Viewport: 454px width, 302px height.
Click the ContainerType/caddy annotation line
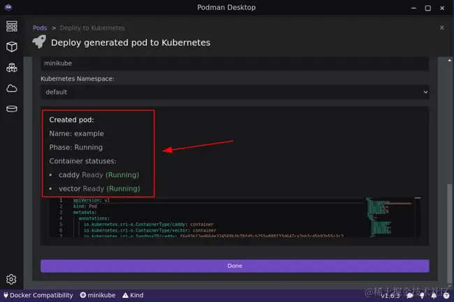[149, 225]
